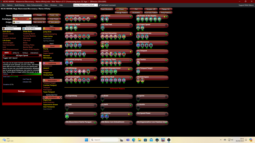Toggle the Gloom power on/off dot
Viewport: 255px width, 143px height.
coord(95,34)
